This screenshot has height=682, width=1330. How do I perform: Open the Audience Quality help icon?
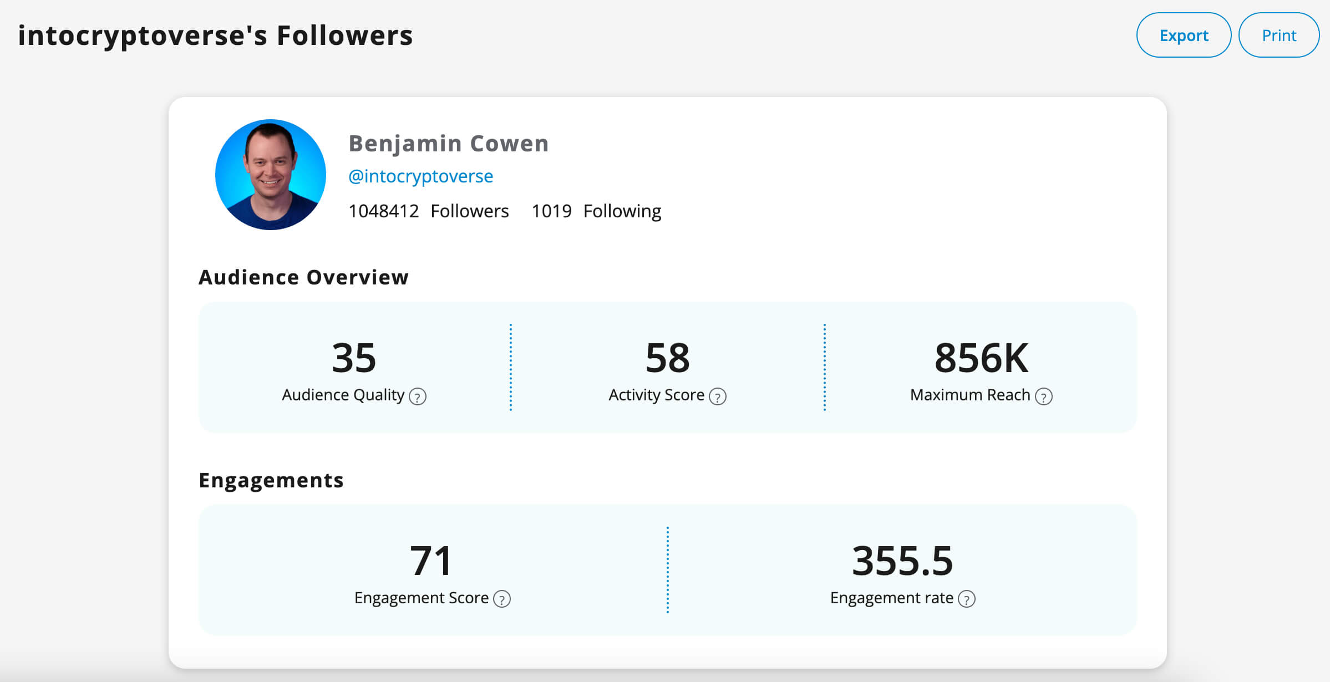click(x=419, y=396)
